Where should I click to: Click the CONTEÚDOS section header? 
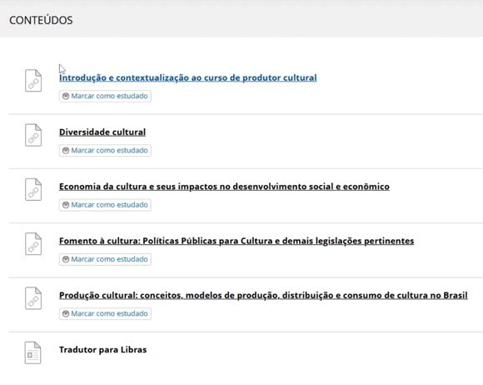(x=41, y=20)
